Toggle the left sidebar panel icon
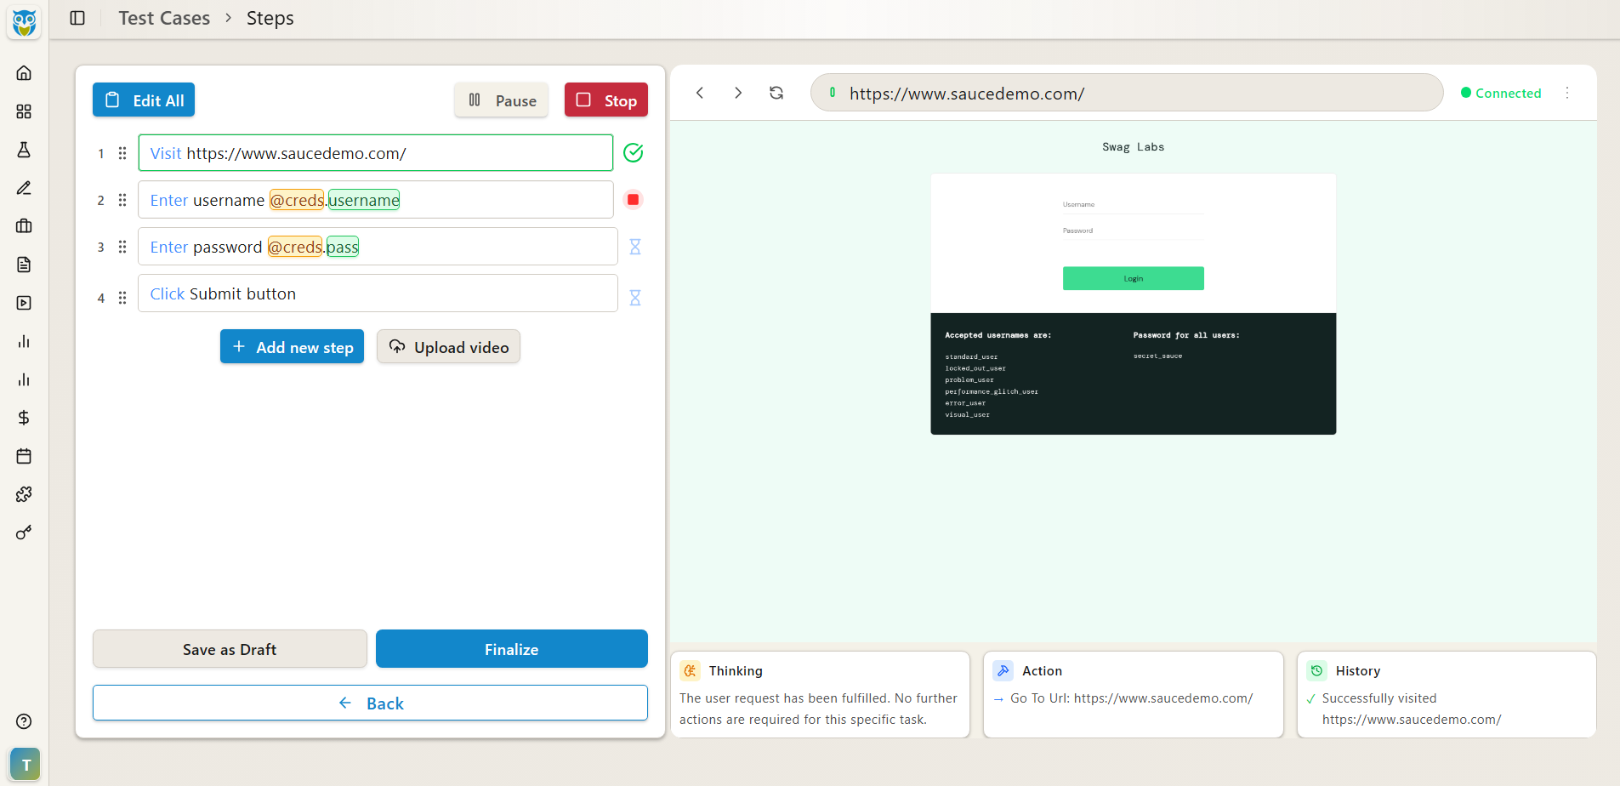Viewport: 1620px width, 786px height. [77, 17]
